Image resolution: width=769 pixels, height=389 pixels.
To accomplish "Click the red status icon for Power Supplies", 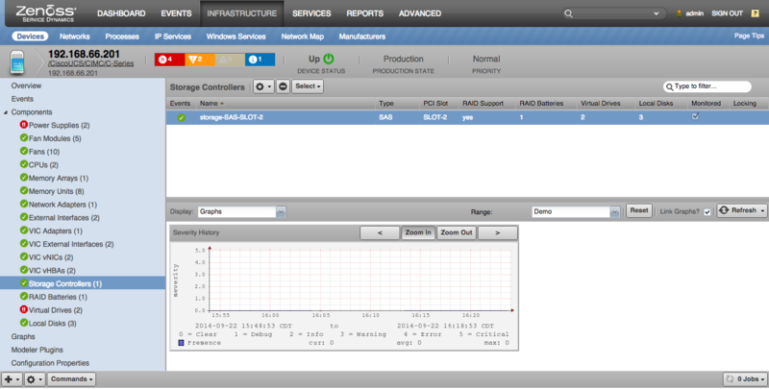I will pyautogui.click(x=23, y=125).
